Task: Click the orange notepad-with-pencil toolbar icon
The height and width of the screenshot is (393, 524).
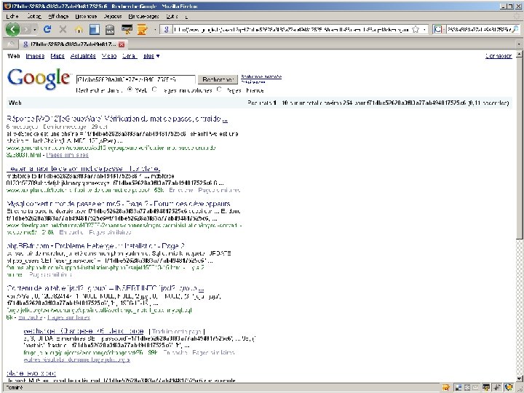Action: click(x=143, y=30)
